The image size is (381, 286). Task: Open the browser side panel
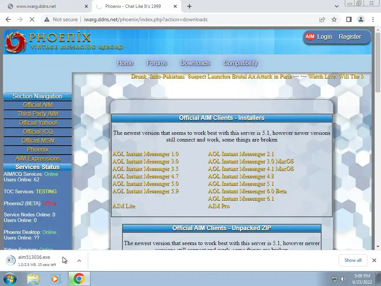pos(349,19)
